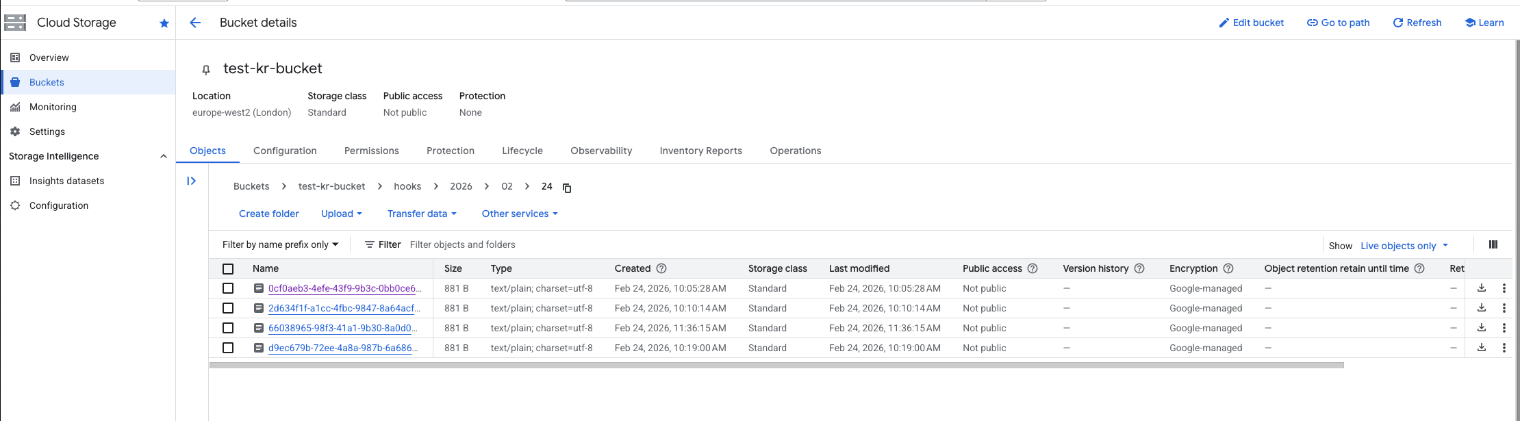Click the help icon next to Public access column
Image resolution: width=1520 pixels, height=421 pixels.
point(1033,268)
